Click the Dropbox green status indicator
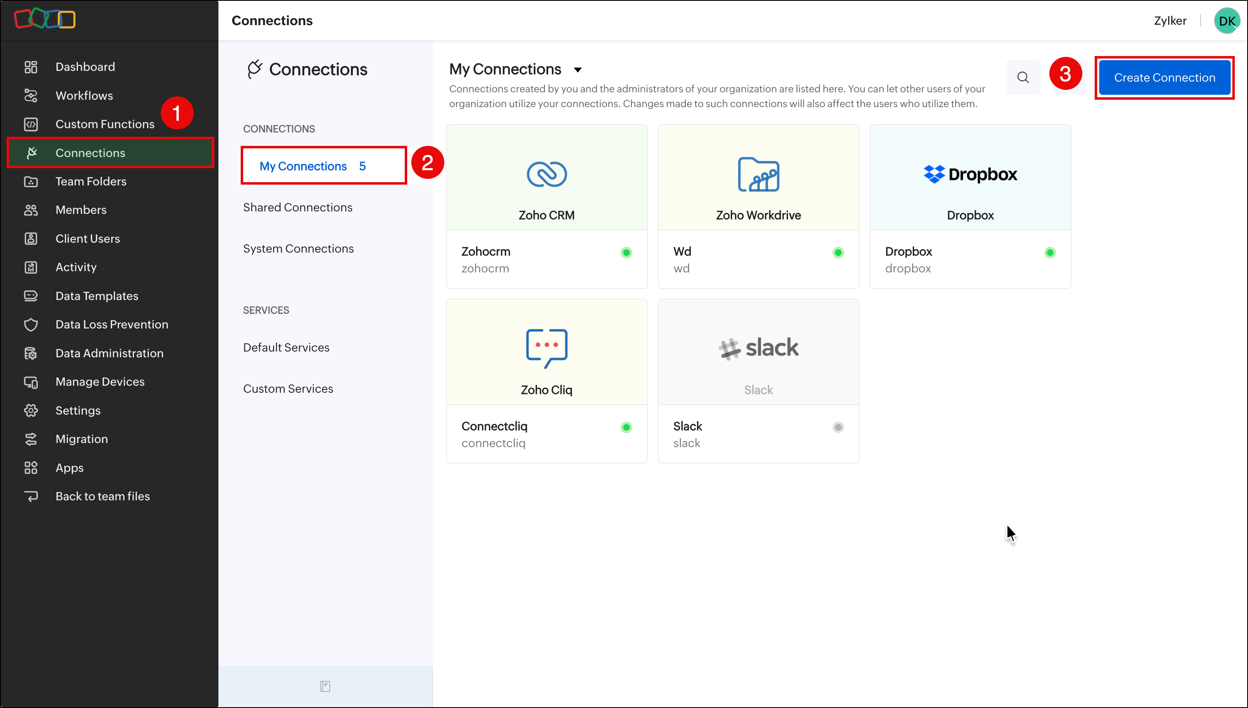The width and height of the screenshot is (1248, 708). 1050,252
